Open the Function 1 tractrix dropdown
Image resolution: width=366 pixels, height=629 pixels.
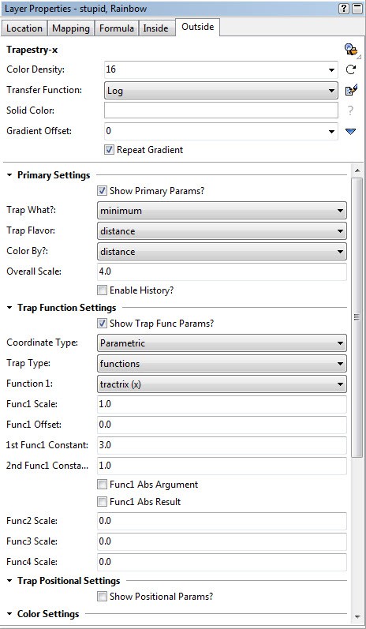pyautogui.click(x=222, y=384)
